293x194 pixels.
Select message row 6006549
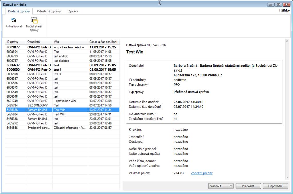[x=62, y=92]
